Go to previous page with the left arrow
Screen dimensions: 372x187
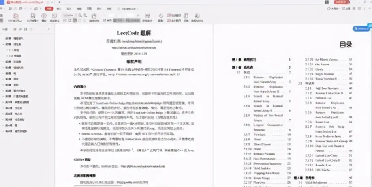[x=104, y=15]
